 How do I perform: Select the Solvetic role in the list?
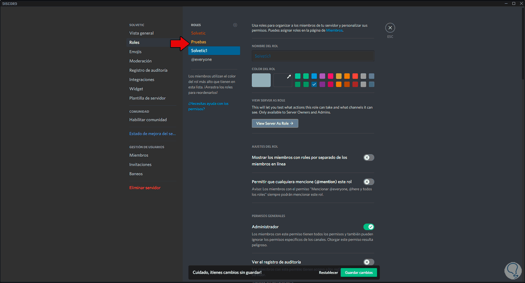point(198,33)
